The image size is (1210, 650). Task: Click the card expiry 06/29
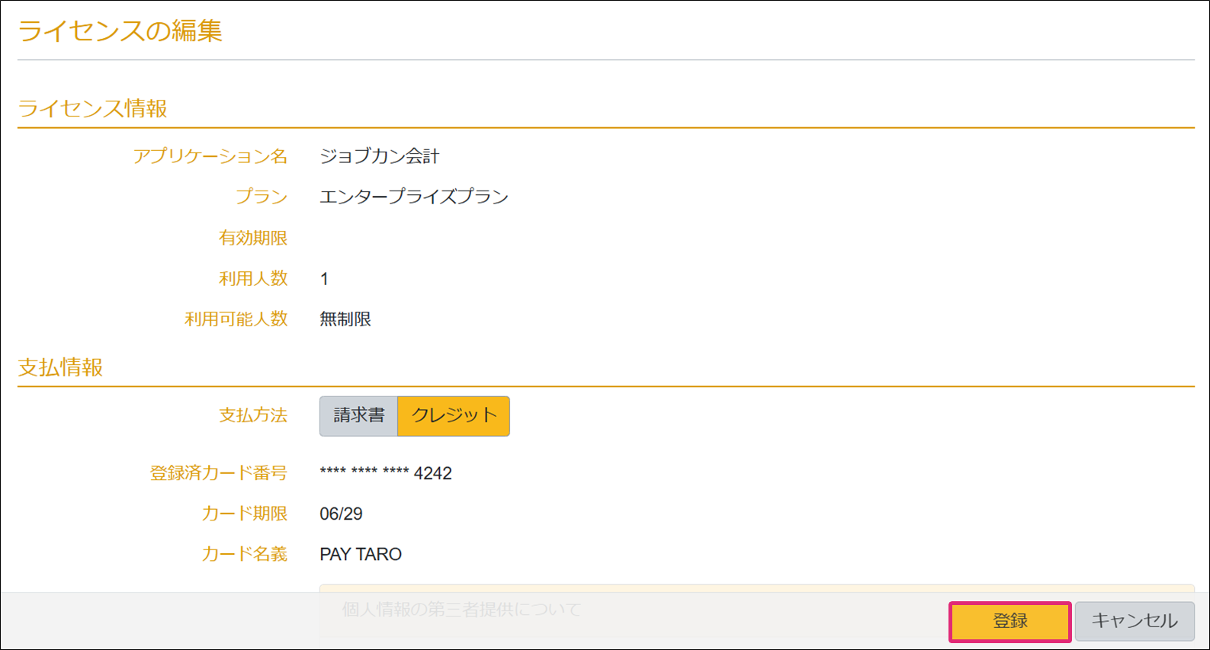click(341, 514)
